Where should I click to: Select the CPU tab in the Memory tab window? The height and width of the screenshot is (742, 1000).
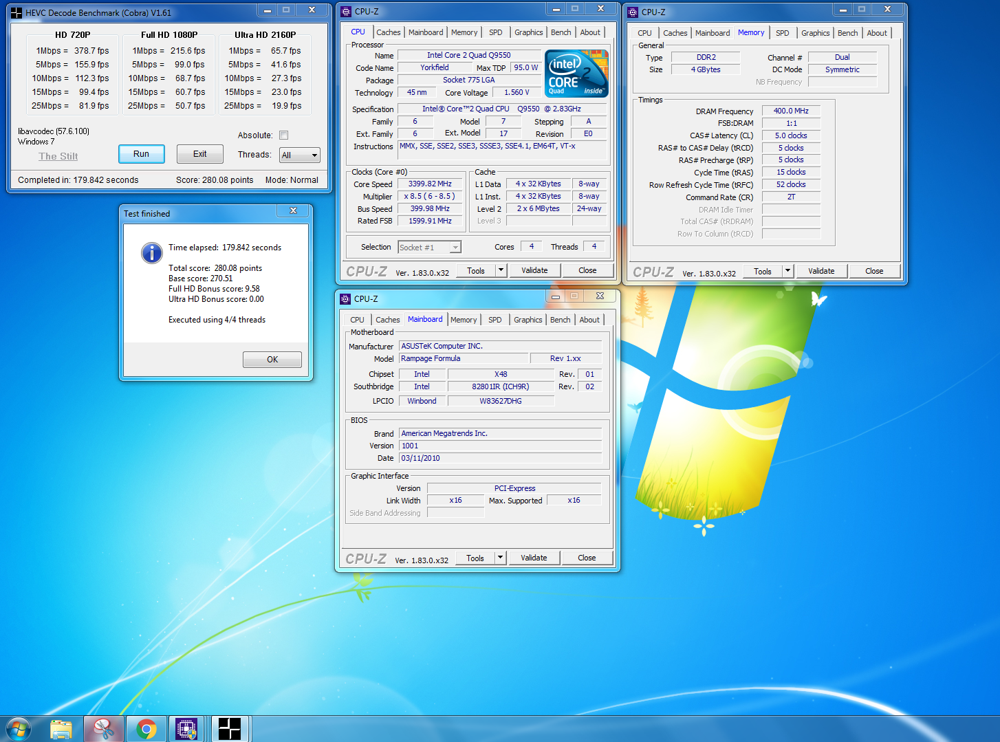pyautogui.click(x=644, y=33)
